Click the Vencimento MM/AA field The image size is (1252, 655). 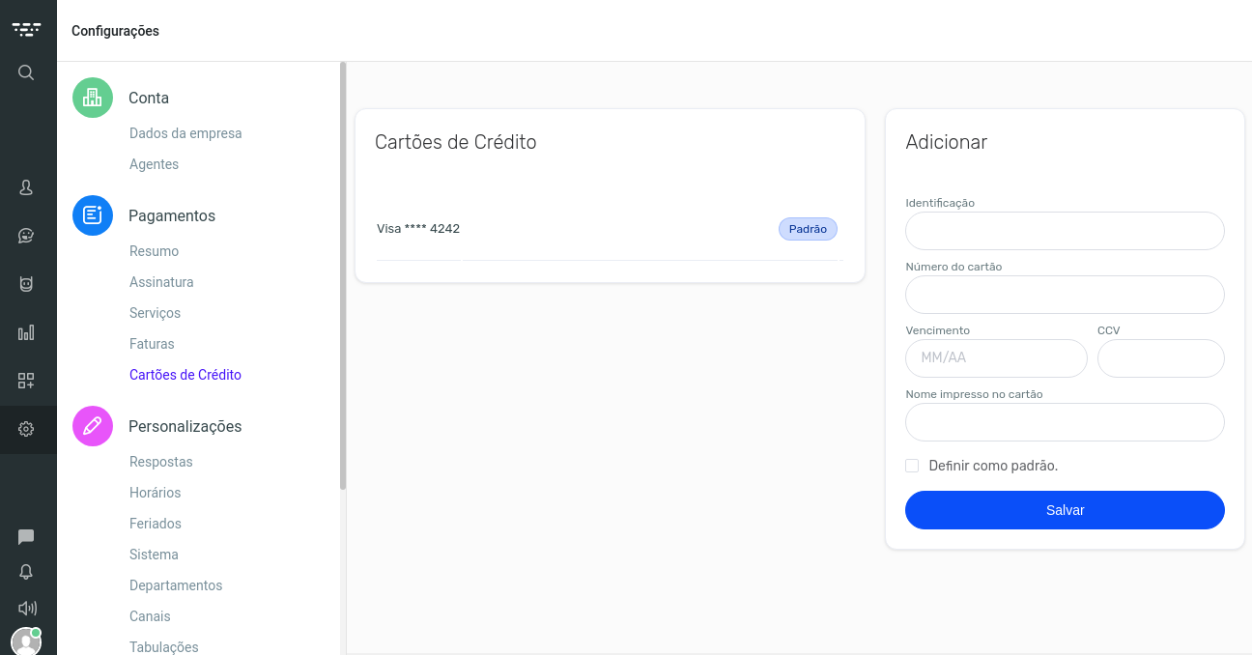996,358
